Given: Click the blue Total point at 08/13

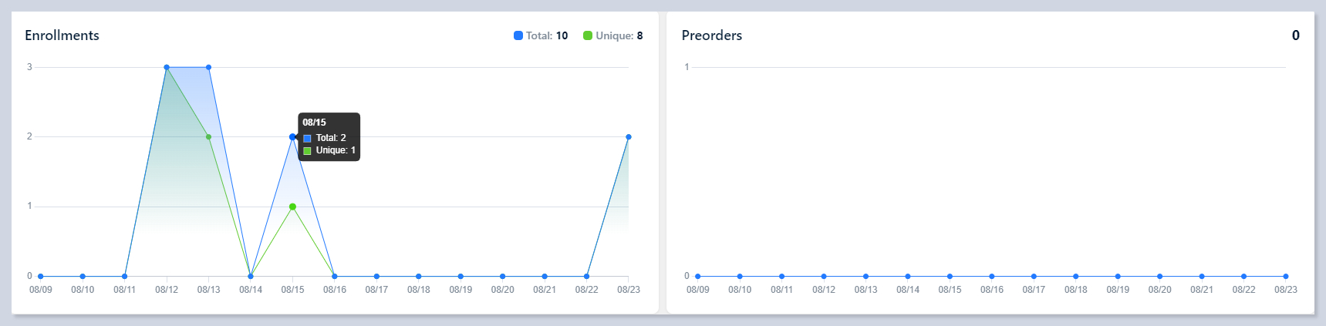Looking at the screenshot, I should click(x=208, y=68).
